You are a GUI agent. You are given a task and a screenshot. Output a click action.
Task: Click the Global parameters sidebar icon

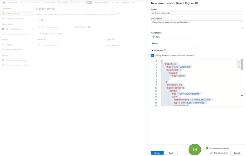coord(3,49)
